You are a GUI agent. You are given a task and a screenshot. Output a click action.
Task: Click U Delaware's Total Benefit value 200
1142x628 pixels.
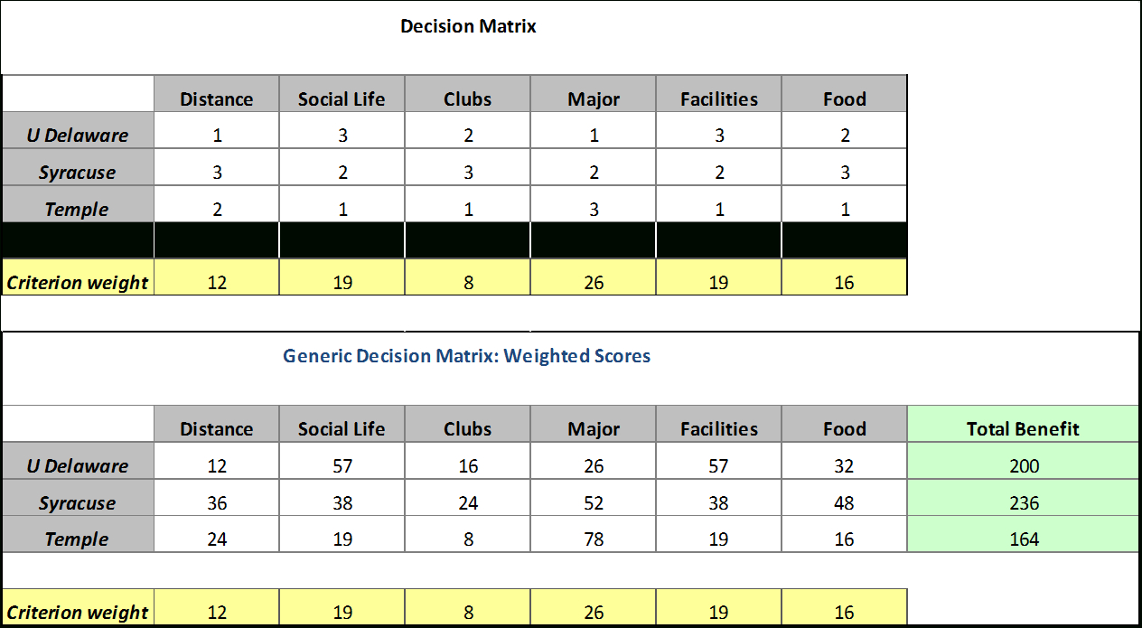coord(1025,466)
